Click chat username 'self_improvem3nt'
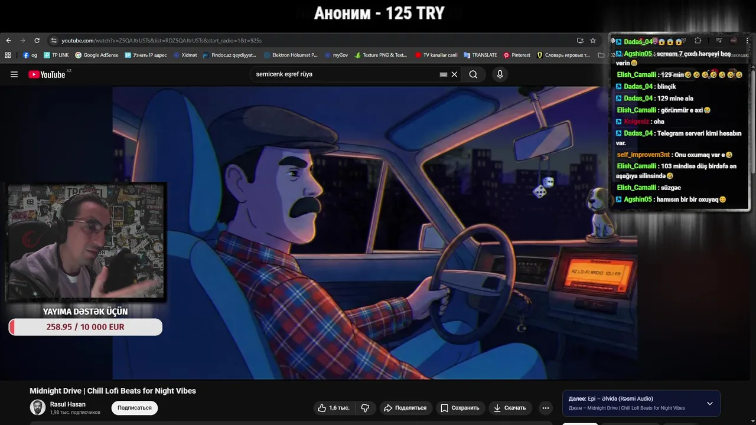756x425 pixels. click(x=643, y=155)
